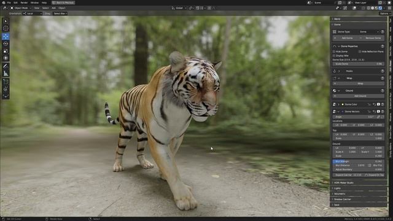
Task: Select the Add Cube tool
Action: coord(6,82)
